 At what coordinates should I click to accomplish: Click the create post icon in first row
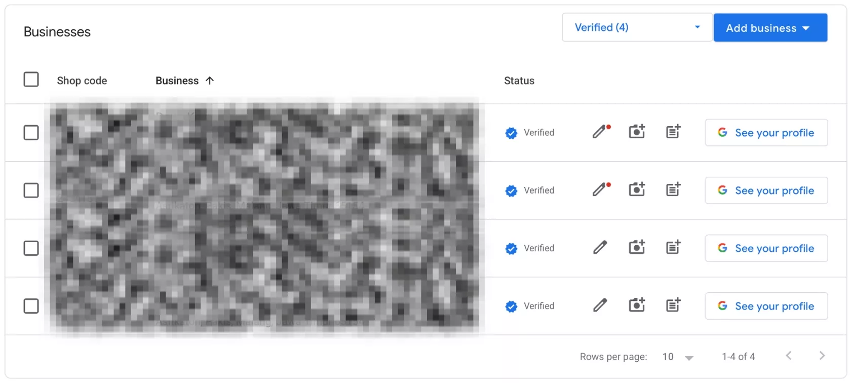[673, 132]
